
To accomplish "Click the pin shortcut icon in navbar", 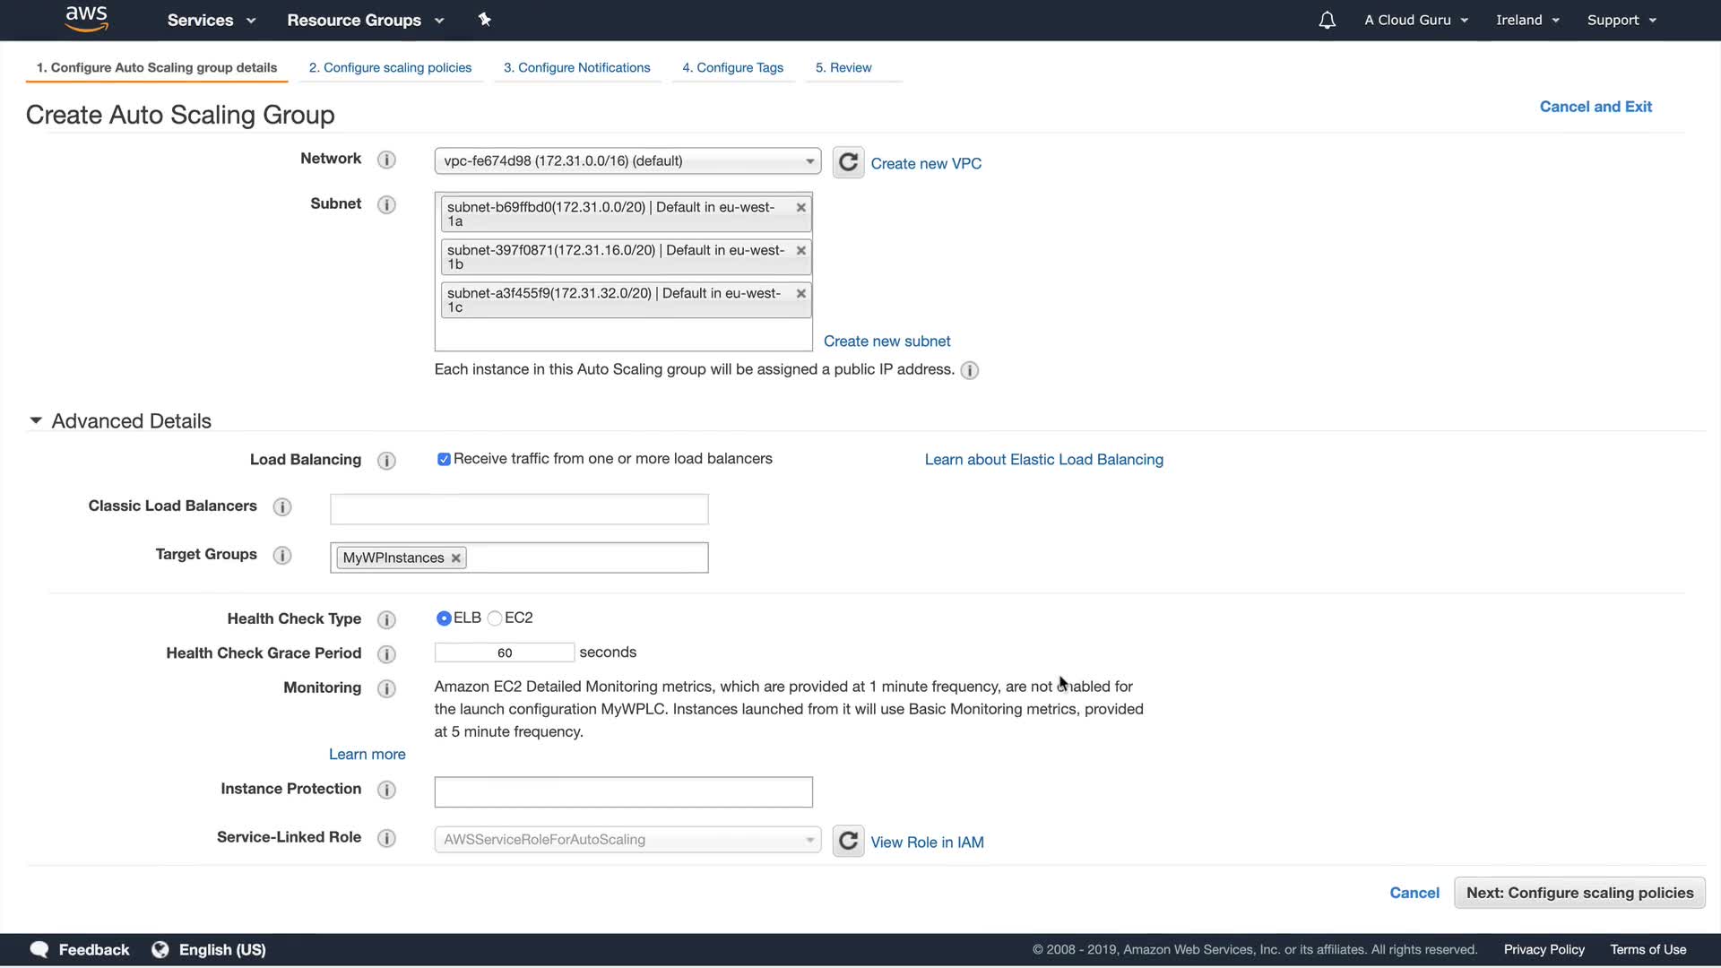I will click(x=484, y=20).
